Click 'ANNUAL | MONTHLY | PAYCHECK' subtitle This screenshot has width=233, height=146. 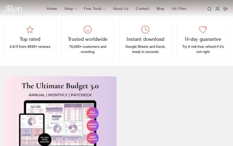click(x=60, y=95)
